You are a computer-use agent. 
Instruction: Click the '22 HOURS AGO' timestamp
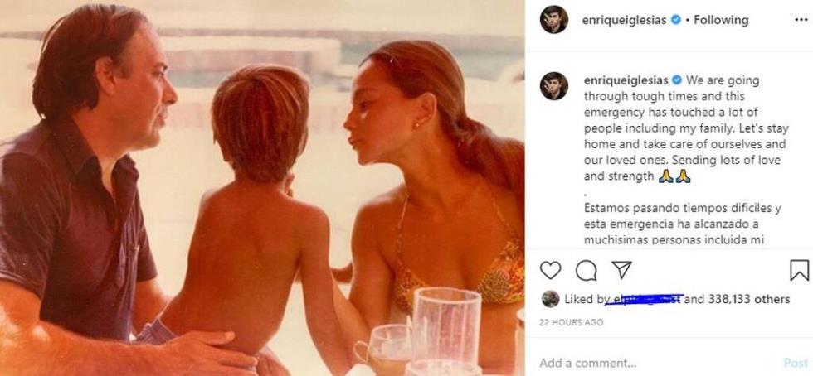[x=572, y=322]
